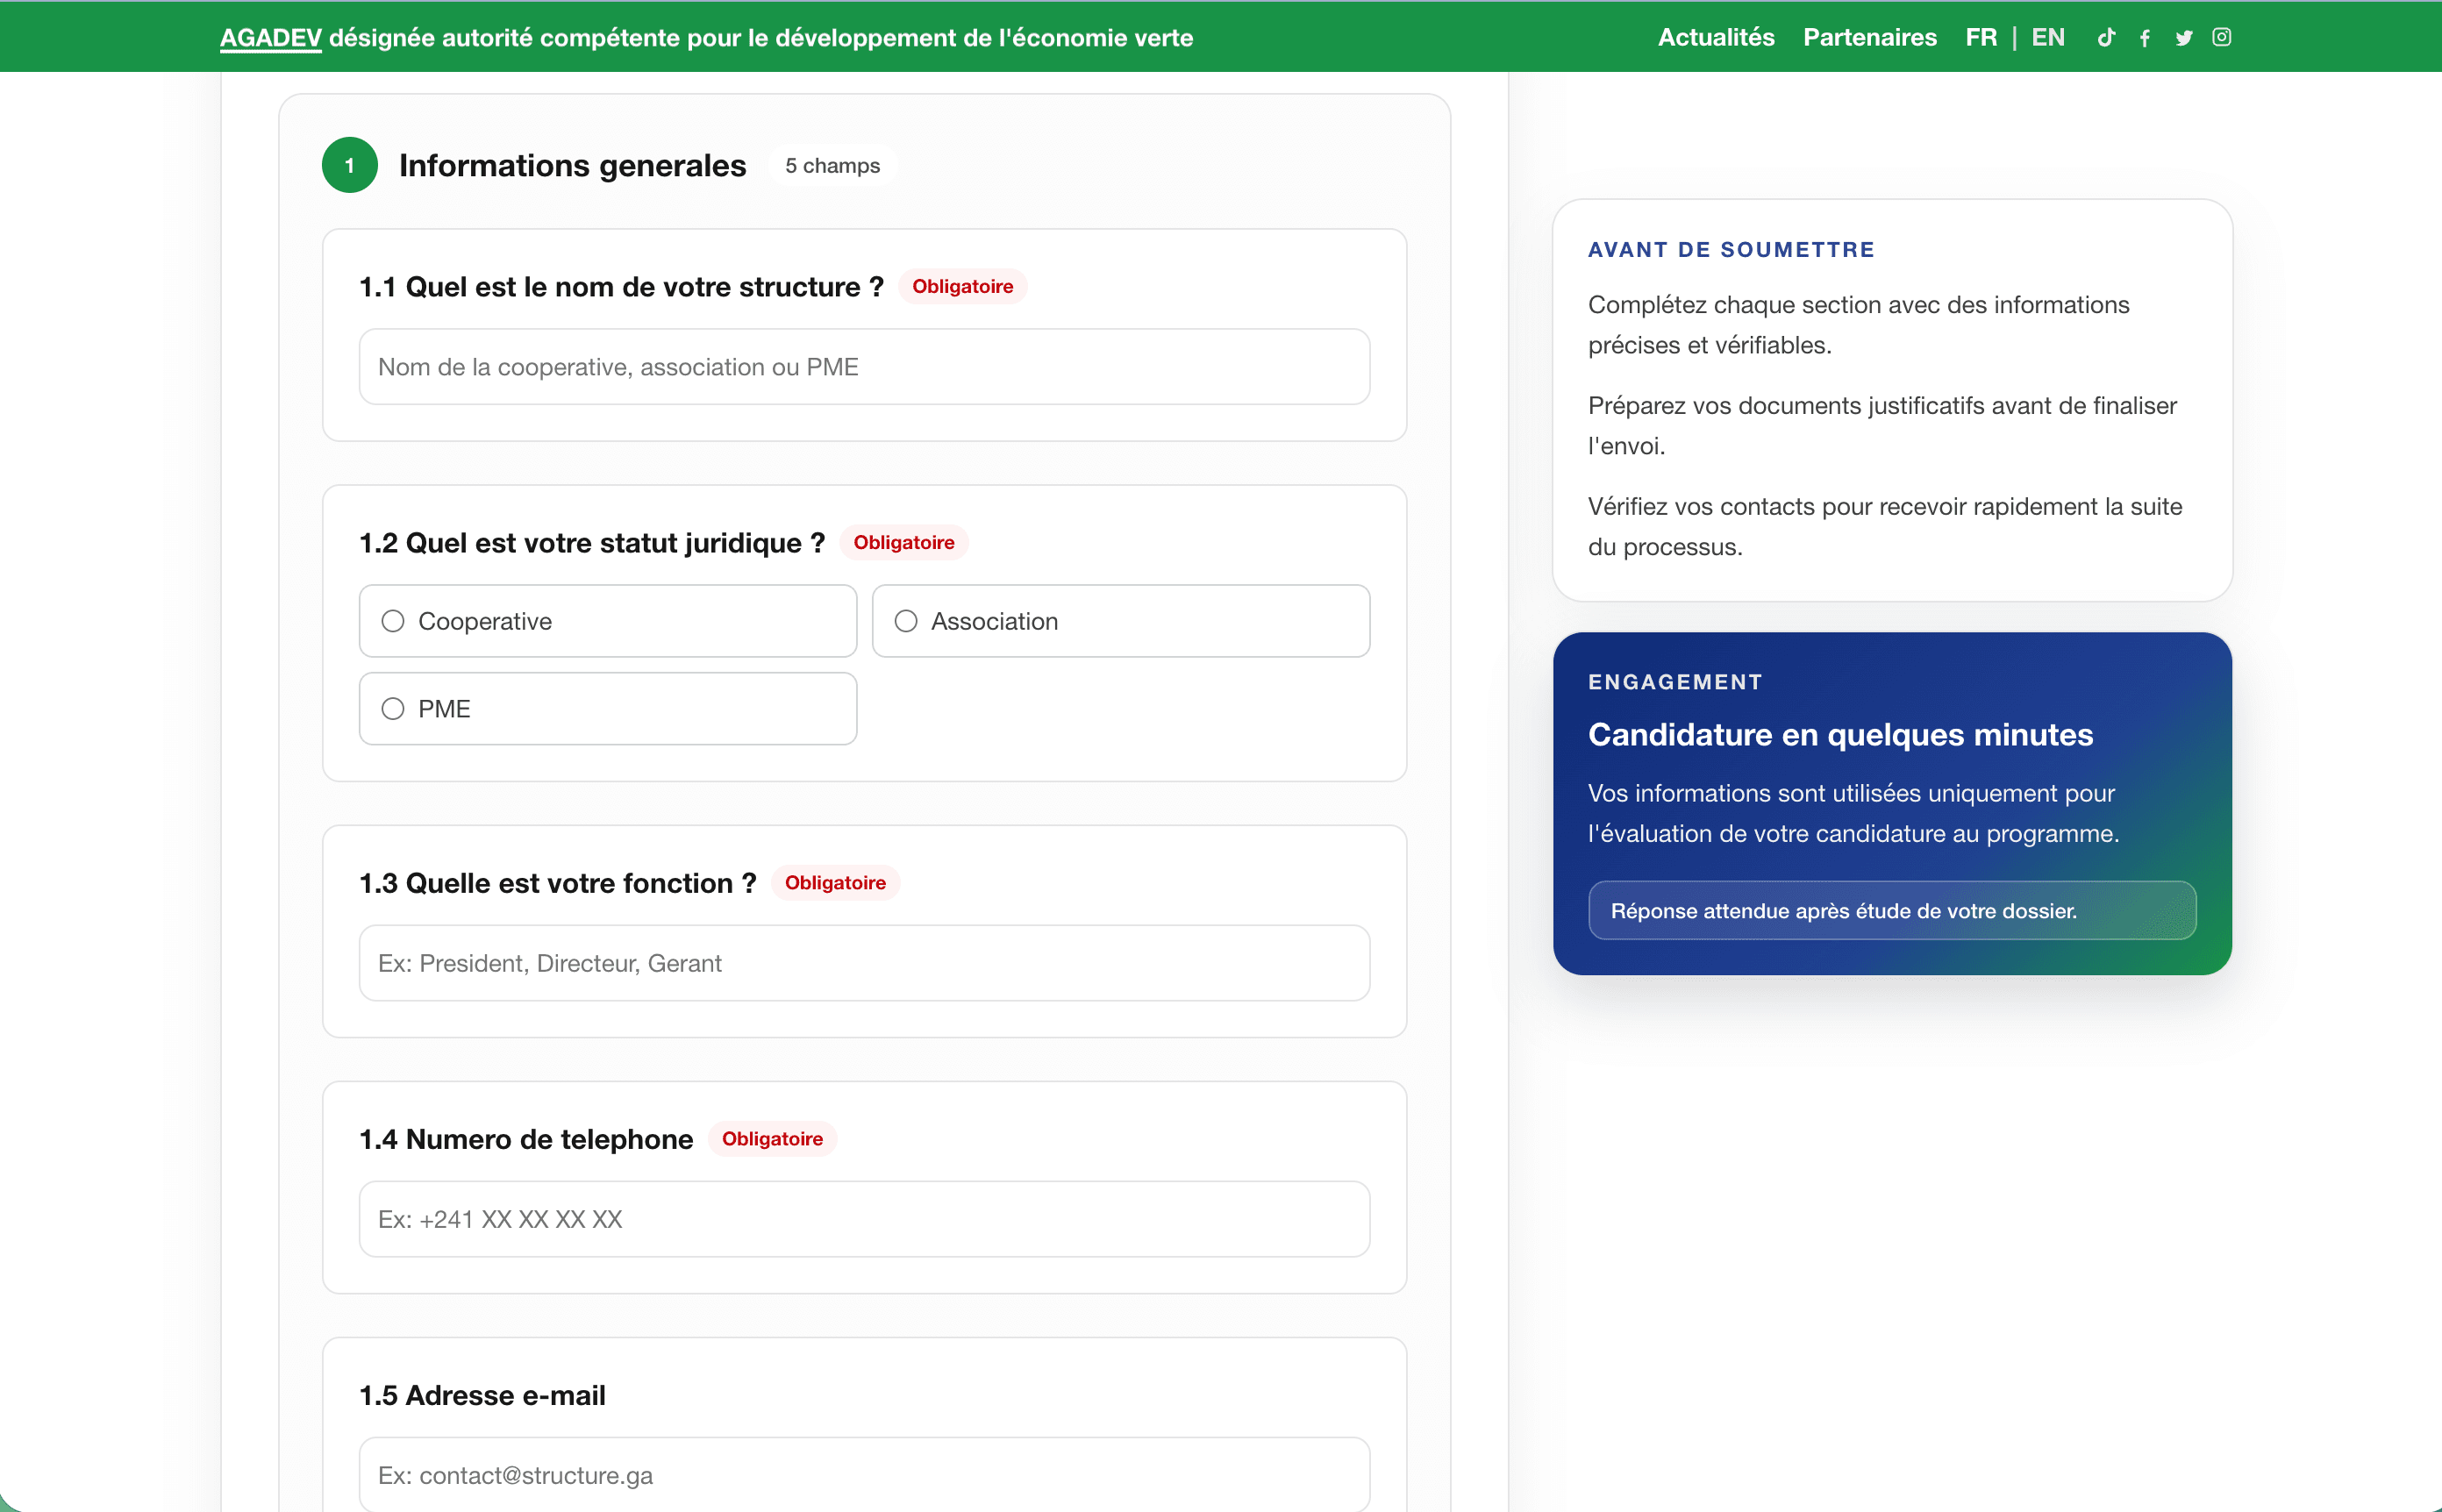The width and height of the screenshot is (2442, 1512).
Task: Click the 'ENGAGEMENT' label
Action: [1675, 681]
